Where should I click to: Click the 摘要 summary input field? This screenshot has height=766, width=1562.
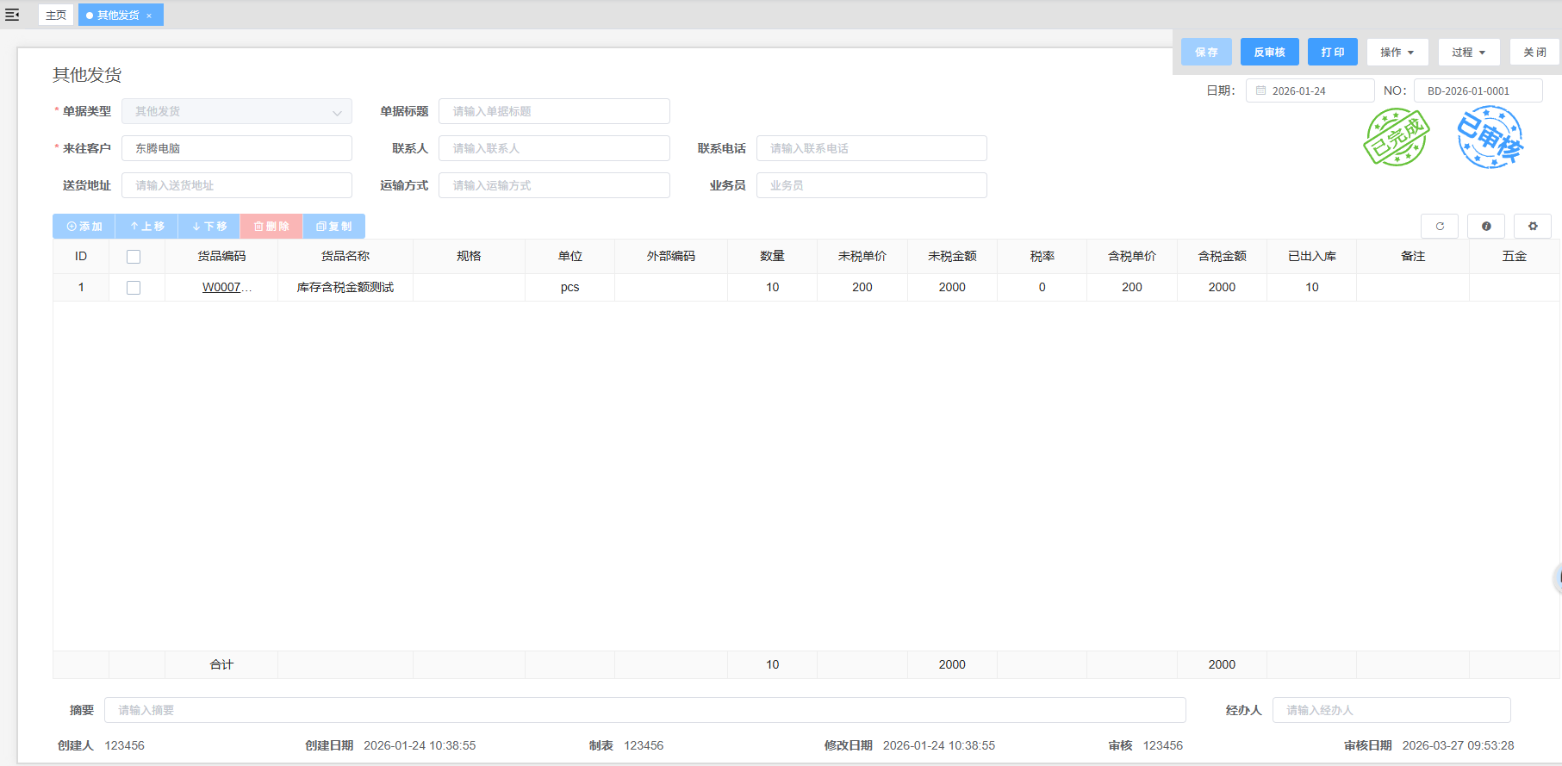click(644, 710)
